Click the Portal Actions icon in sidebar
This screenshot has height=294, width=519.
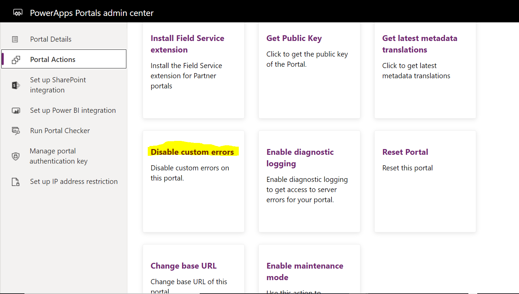pyautogui.click(x=16, y=60)
